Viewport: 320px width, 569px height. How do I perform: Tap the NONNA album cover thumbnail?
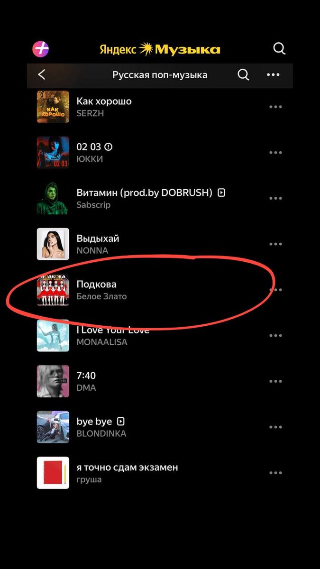coord(53,244)
